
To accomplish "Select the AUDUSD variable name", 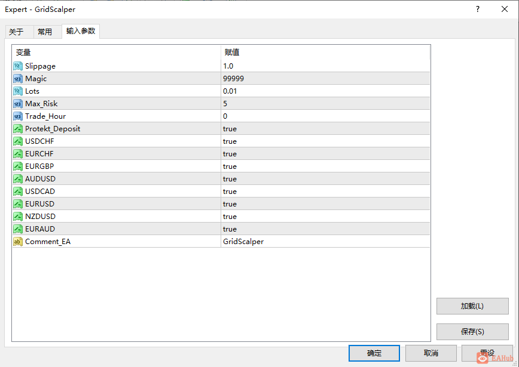I will coord(41,179).
